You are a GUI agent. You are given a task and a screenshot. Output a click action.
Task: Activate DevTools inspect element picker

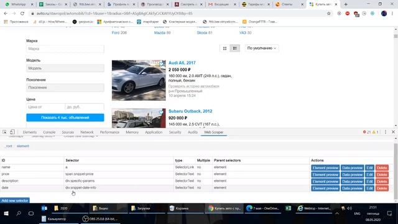(x=4, y=132)
